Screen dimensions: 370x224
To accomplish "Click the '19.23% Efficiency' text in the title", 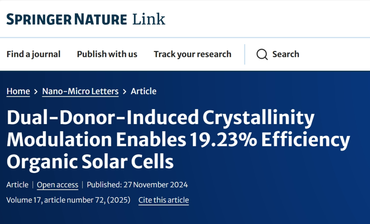I will click(x=270, y=140).
